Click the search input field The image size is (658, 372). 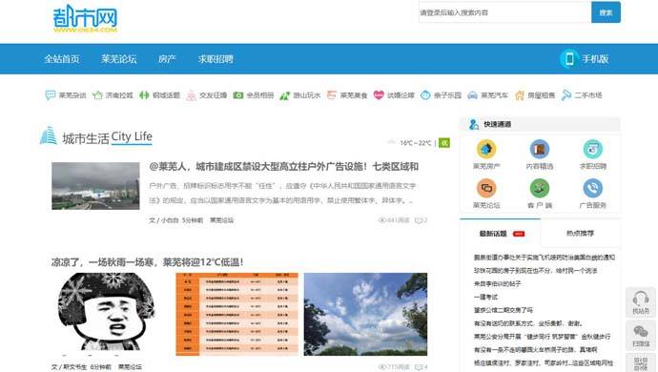click(x=504, y=12)
